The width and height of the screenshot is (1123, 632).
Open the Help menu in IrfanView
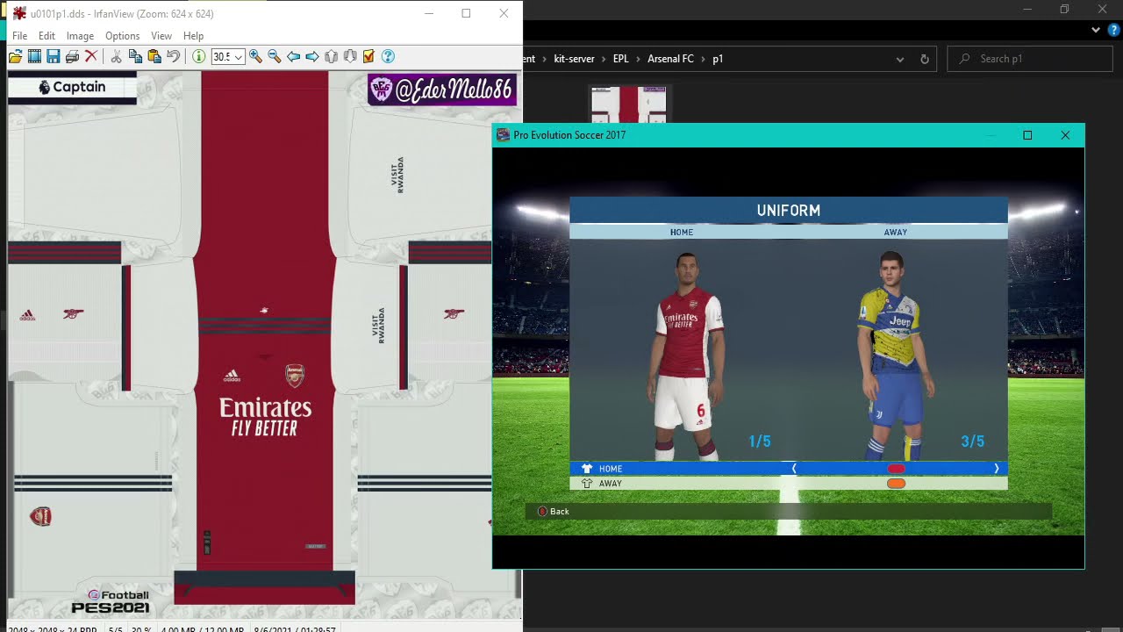click(193, 36)
